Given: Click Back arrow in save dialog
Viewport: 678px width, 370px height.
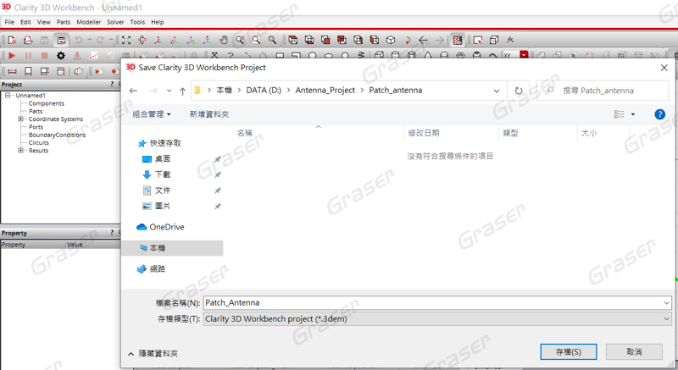Looking at the screenshot, I should (133, 91).
